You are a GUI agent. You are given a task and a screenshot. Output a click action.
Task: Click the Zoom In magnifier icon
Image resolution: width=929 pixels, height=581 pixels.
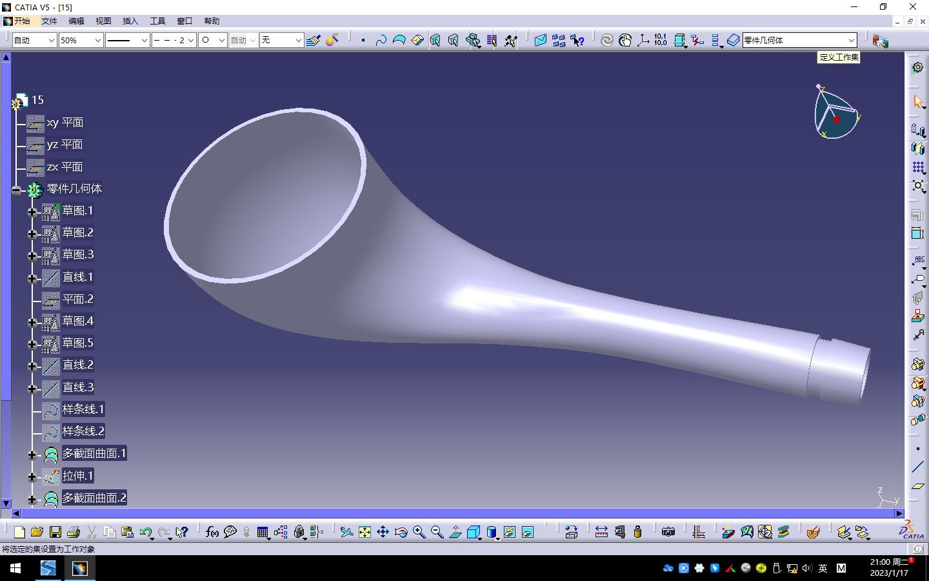pyautogui.click(x=419, y=532)
